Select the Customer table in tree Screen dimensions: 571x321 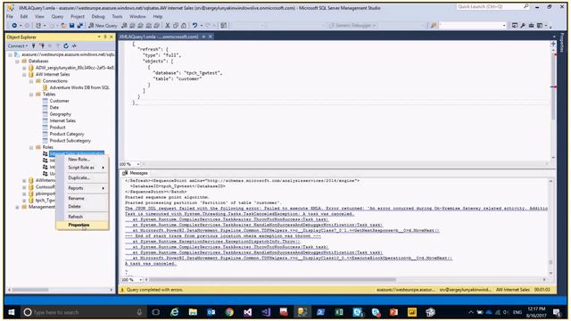[59, 101]
